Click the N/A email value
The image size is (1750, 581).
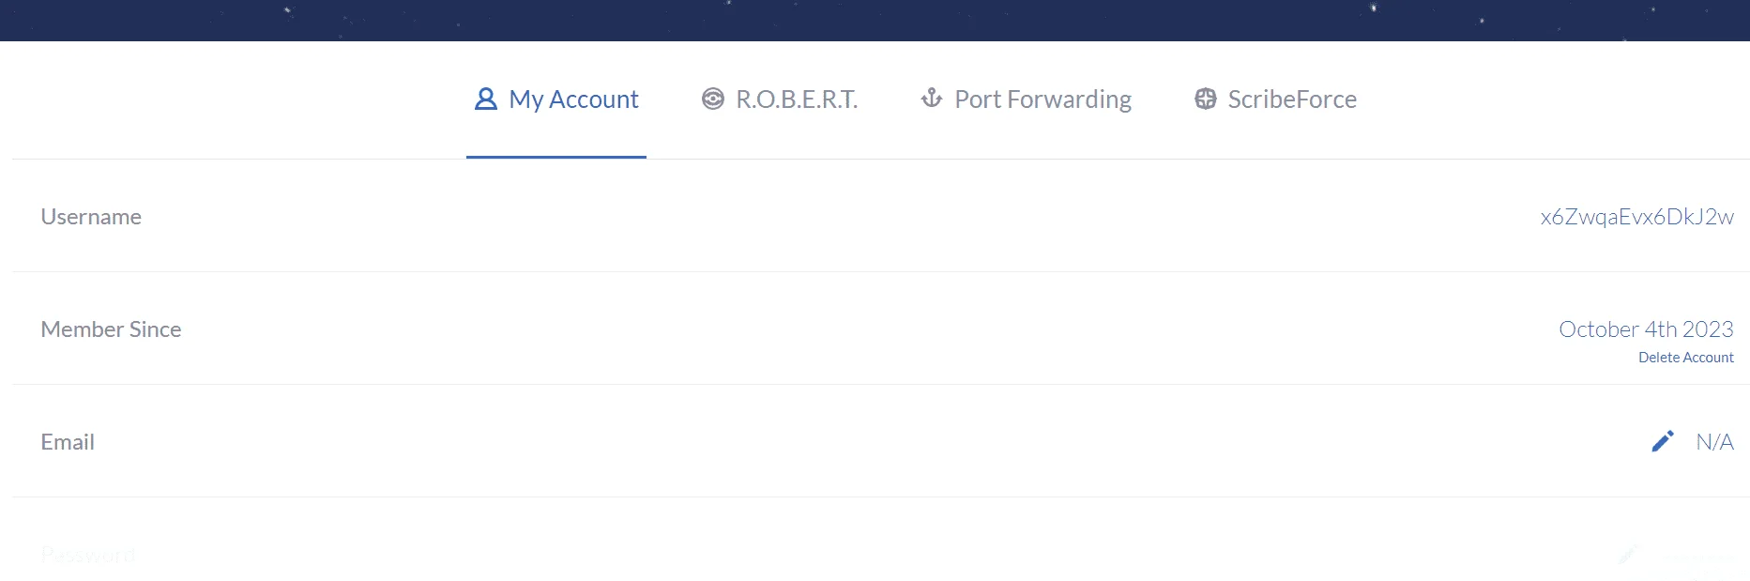coord(1714,442)
